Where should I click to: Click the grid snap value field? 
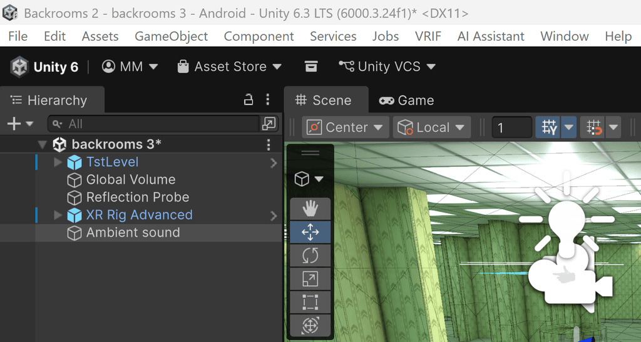[x=512, y=128]
